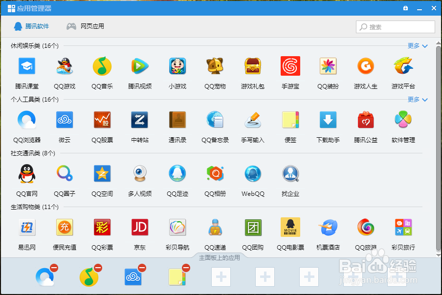Open the QQ备忘录 app icon
Viewport: 442px width, 295px height.
(215, 120)
